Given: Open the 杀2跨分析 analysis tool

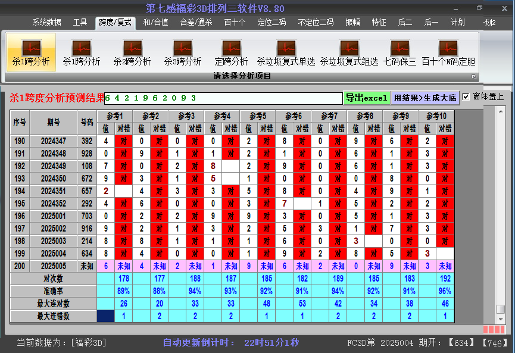Looking at the screenshot, I should [132, 52].
